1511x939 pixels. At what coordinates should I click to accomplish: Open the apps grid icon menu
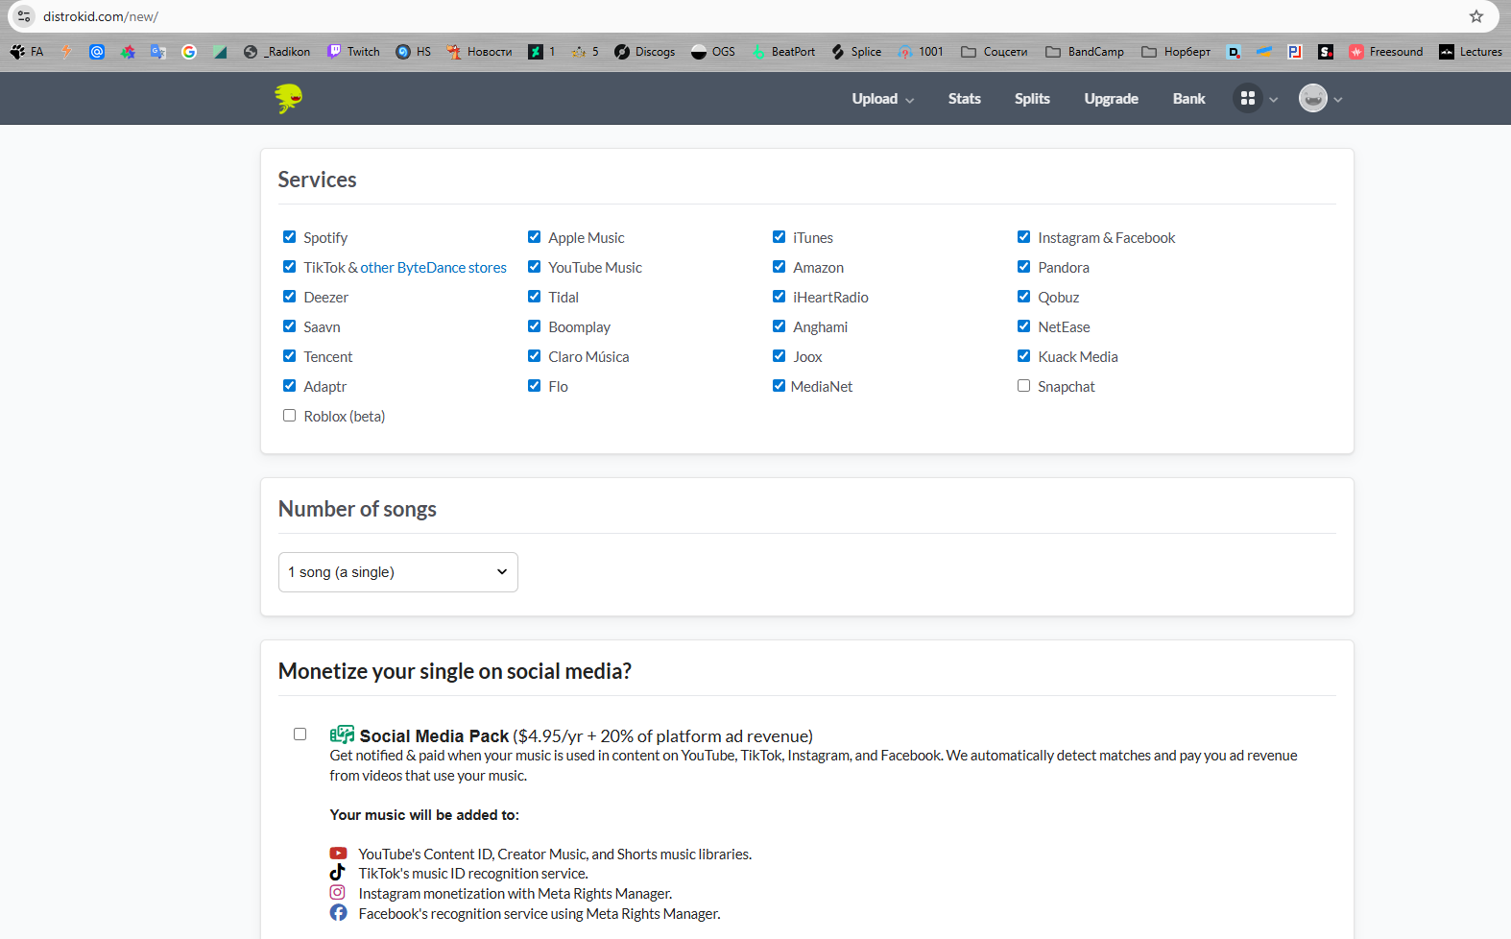[1247, 98]
